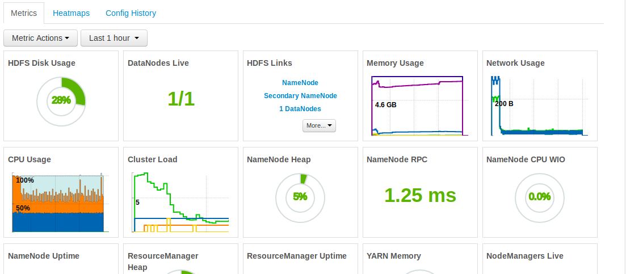Click the NameNode RPC 1.25 ms value
626x274 pixels.
coord(421,195)
